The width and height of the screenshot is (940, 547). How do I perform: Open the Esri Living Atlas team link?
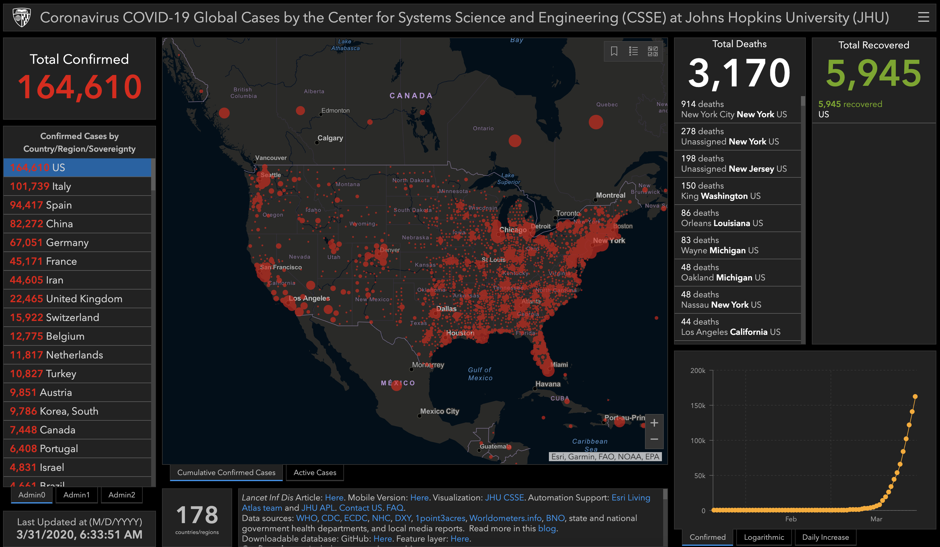tap(631, 497)
